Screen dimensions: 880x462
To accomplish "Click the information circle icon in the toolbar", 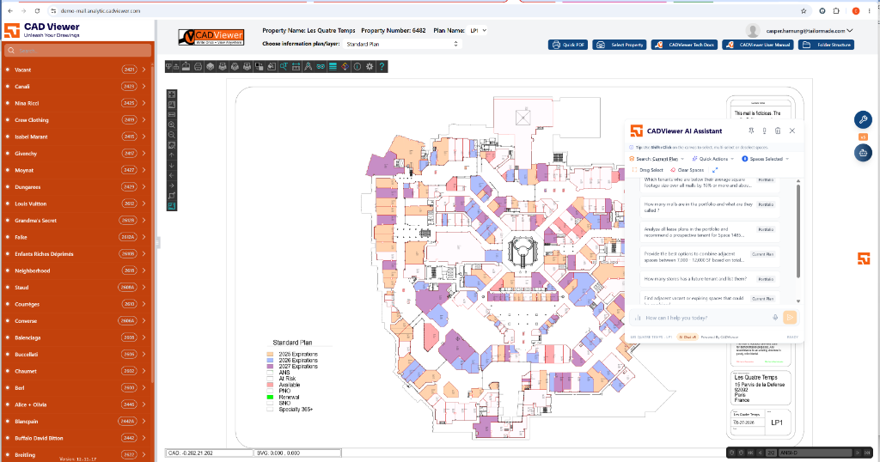I will tap(357, 67).
